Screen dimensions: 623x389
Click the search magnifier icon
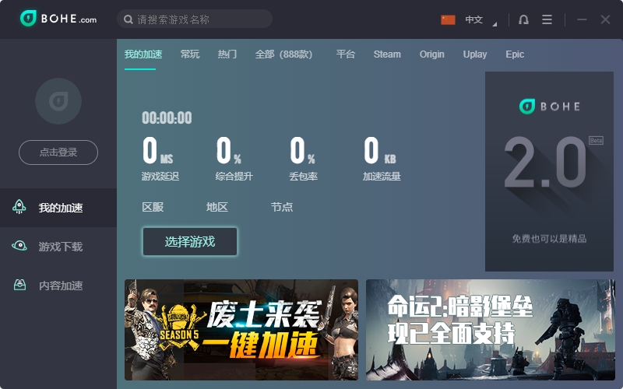pos(128,19)
